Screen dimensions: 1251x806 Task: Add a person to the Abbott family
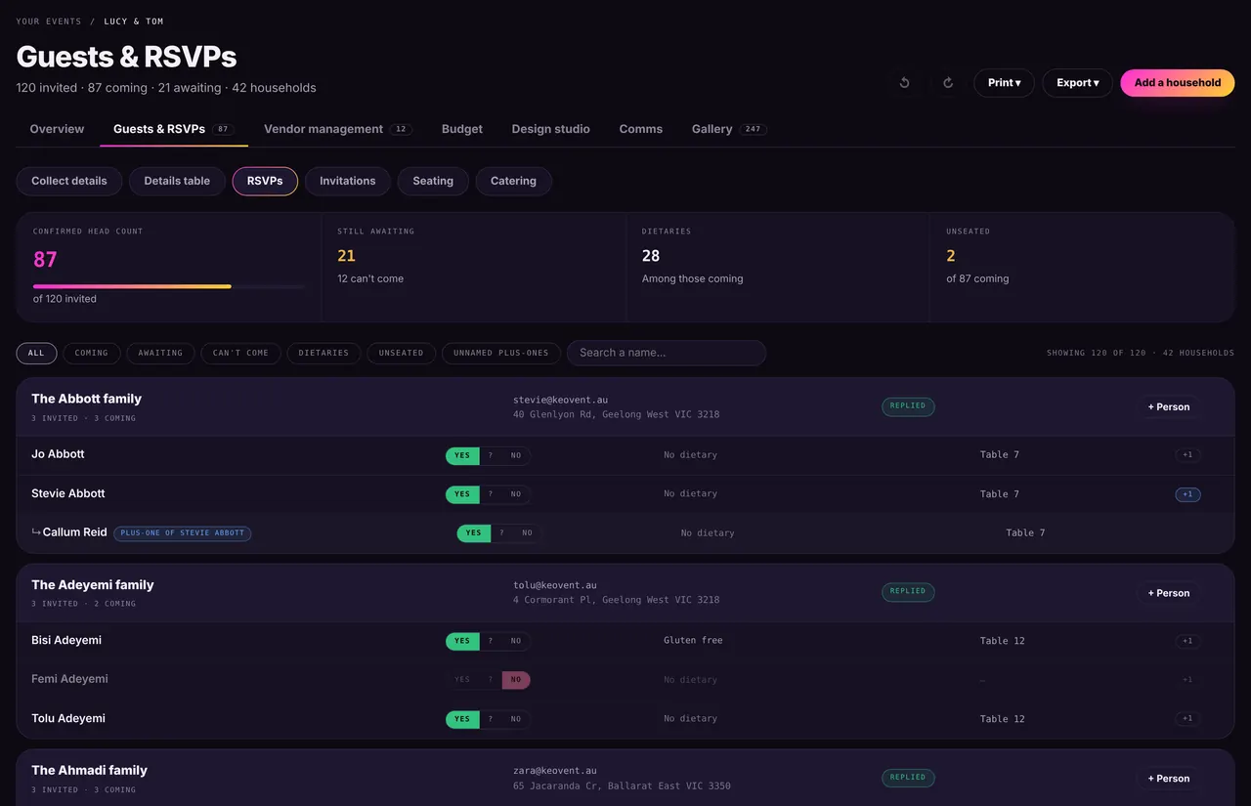pyautogui.click(x=1169, y=407)
